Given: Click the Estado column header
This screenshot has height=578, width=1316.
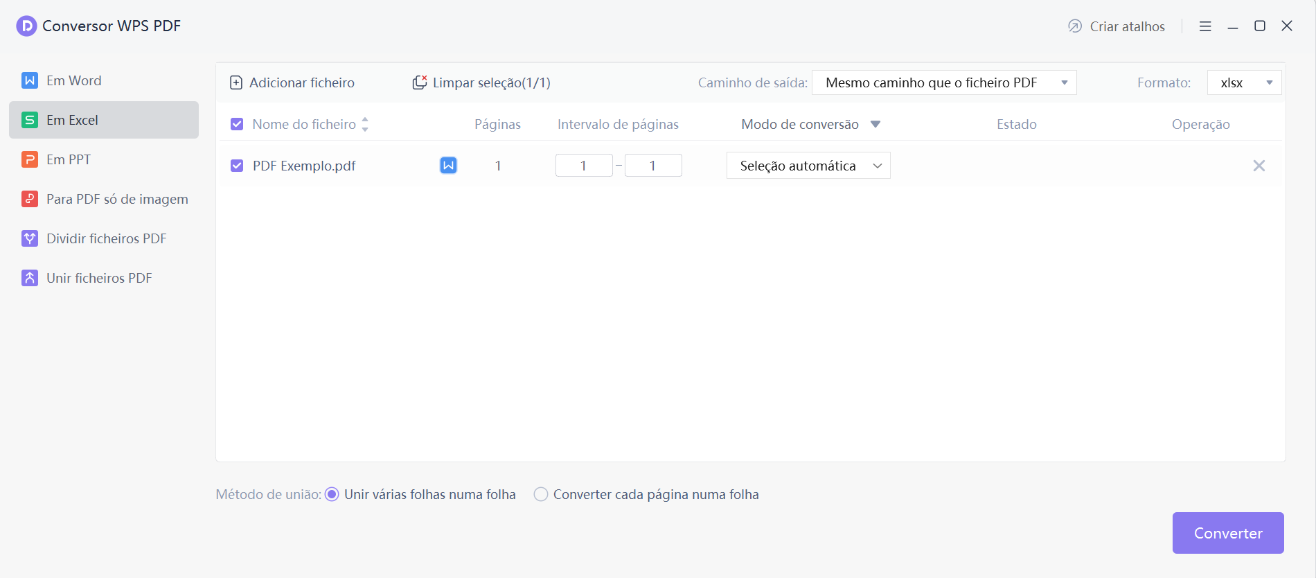Looking at the screenshot, I should [1017, 124].
